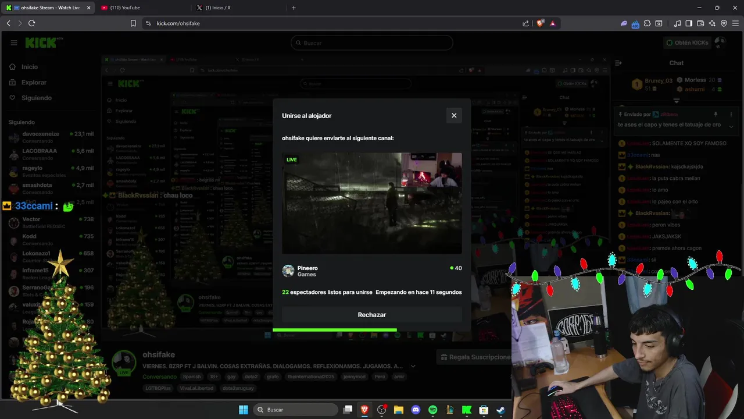Click the Regala Suscripciones button
This screenshot has height=419, width=744.
coord(474,357)
